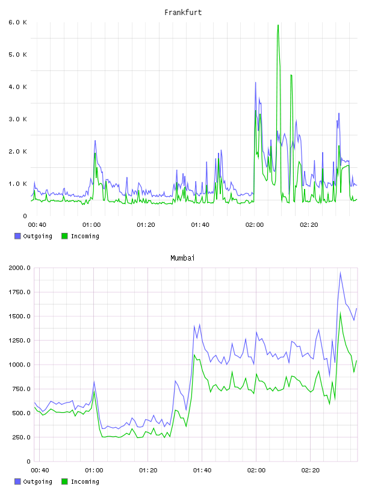The width and height of the screenshot is (366, 491).
Task: Select the Outgoing label under the Frankfurt chart
Action: [x=37, y=236]
